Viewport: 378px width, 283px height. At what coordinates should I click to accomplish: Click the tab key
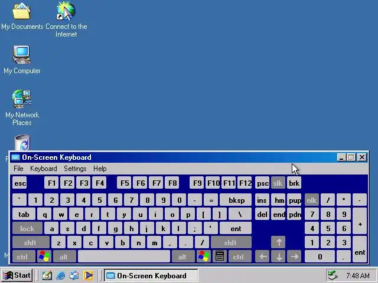click(x=24, y=214)
